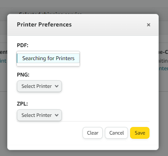The image size is (168, 156).
Task: Select the Searching for Printers option
Action: point(48,58)
